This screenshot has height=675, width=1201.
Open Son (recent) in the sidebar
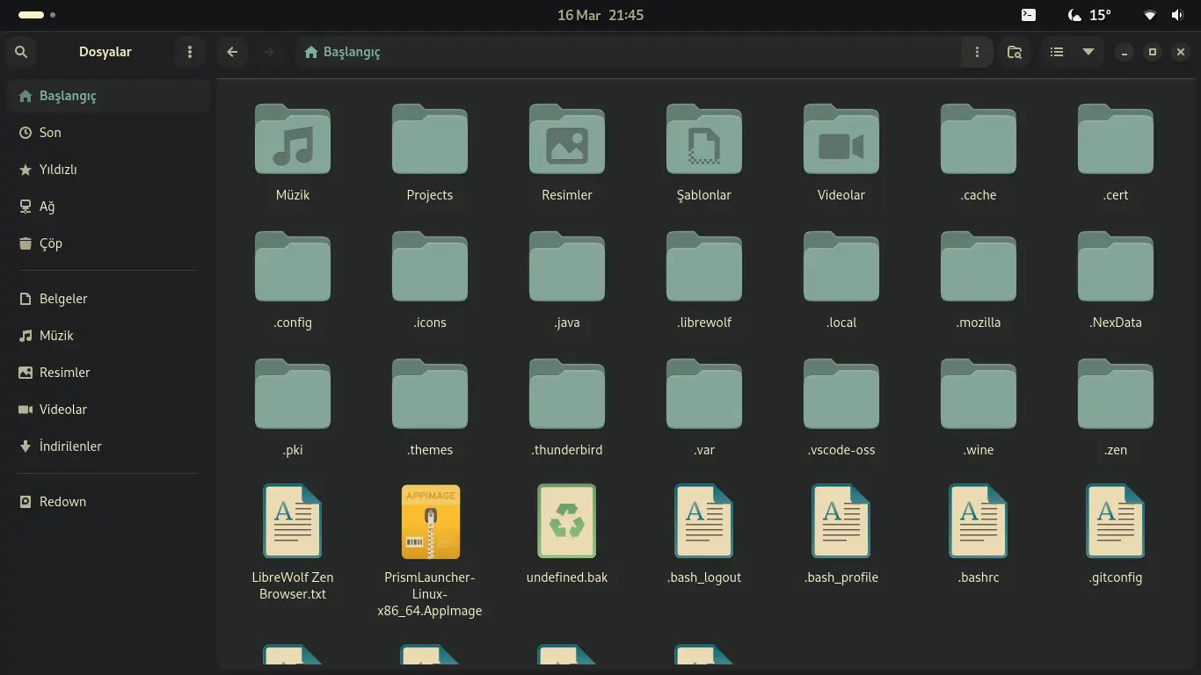(108, 133)
